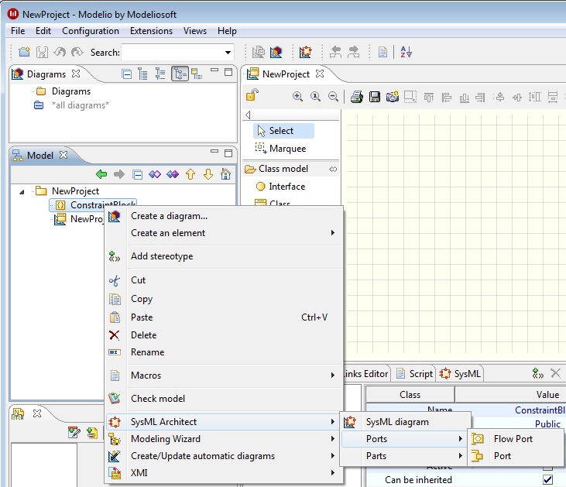Collapse the Class model palette group

[x=333, y=169]
